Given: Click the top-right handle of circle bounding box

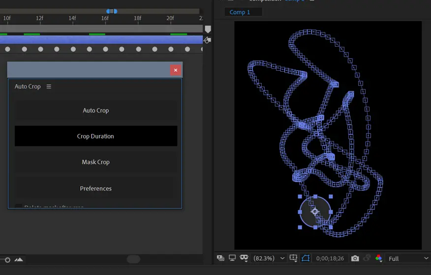Looking at the screenshot, I should pos(331,196).
